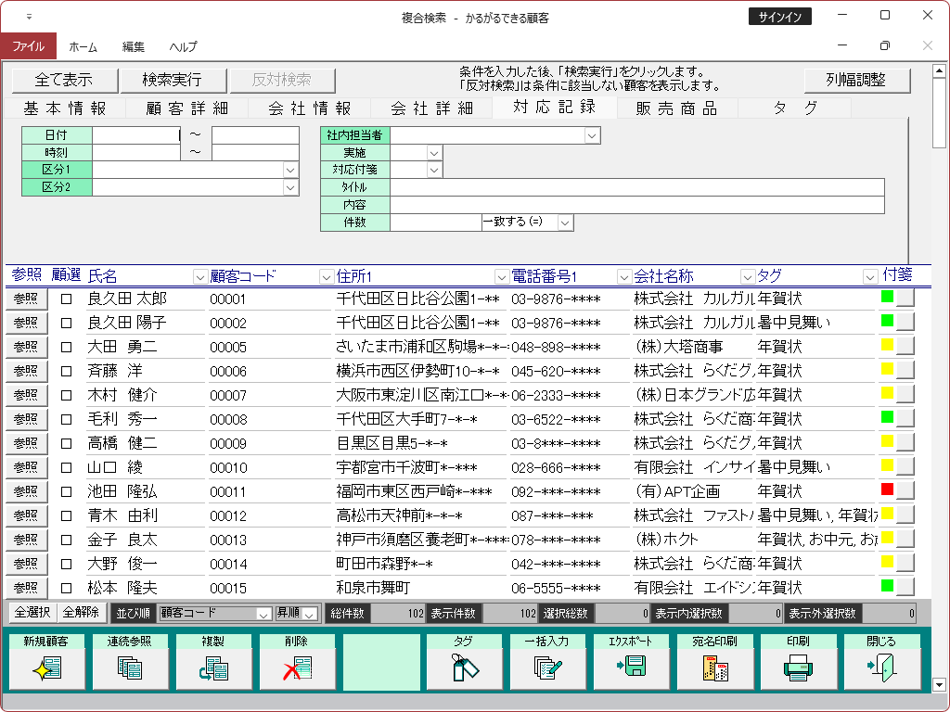The height and width of the screenshot is (712, 950).
Task: Open 連続参照 continuous reference icon
Action: 130,666
